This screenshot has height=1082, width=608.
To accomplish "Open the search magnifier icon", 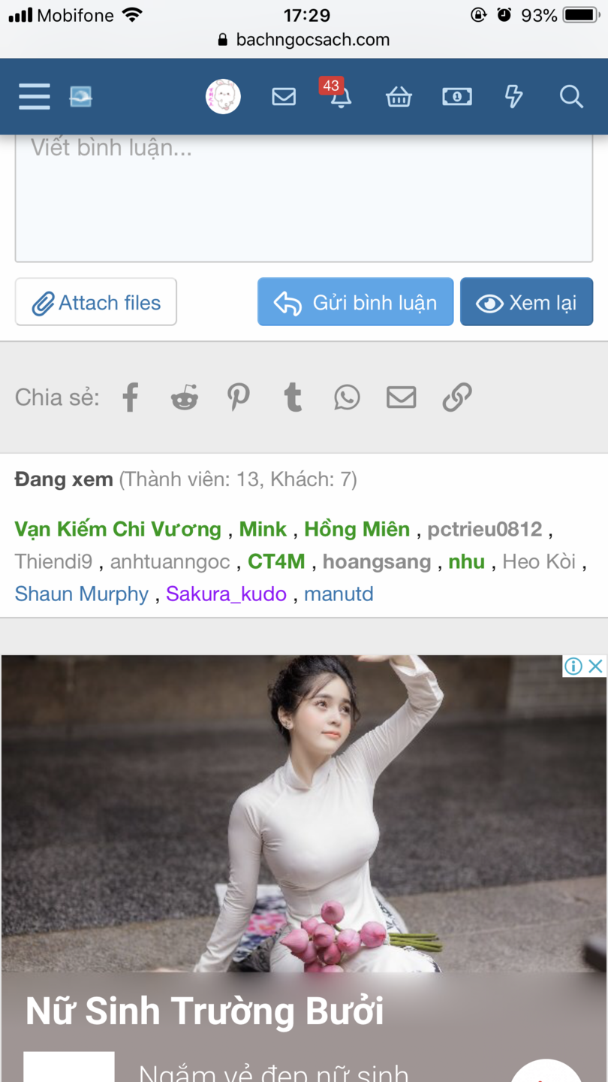I will (571, 97).
